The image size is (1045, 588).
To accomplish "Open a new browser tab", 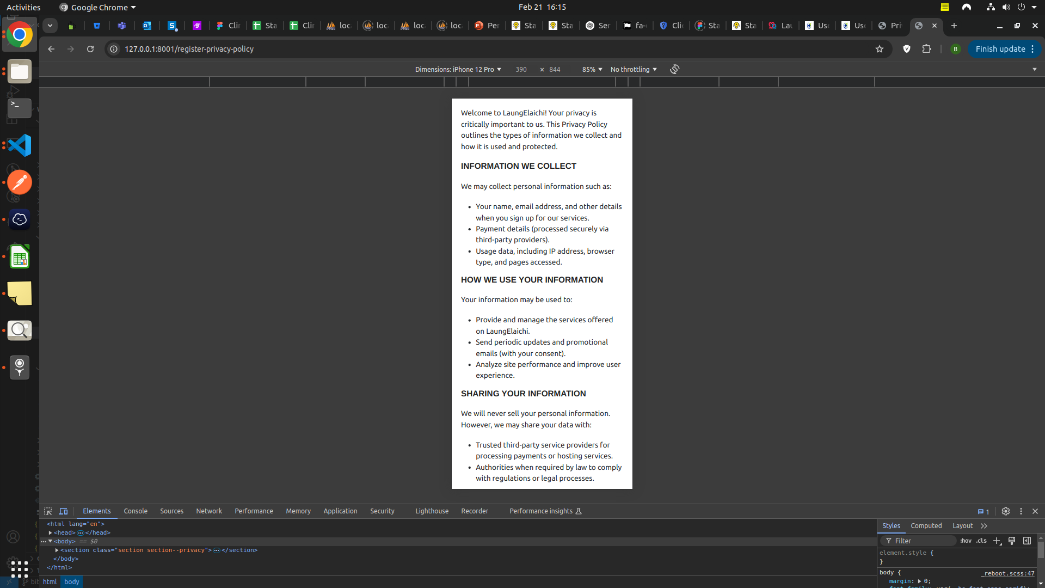I will 954,26.
